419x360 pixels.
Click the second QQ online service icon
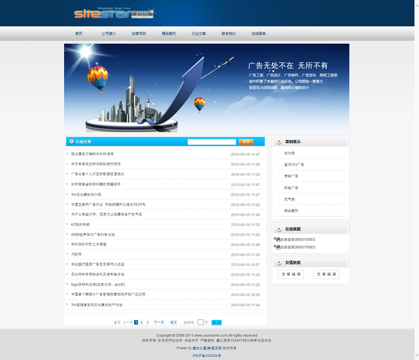tap(277, 247)
